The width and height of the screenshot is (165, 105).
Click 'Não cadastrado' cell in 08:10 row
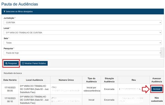[157, 99]
